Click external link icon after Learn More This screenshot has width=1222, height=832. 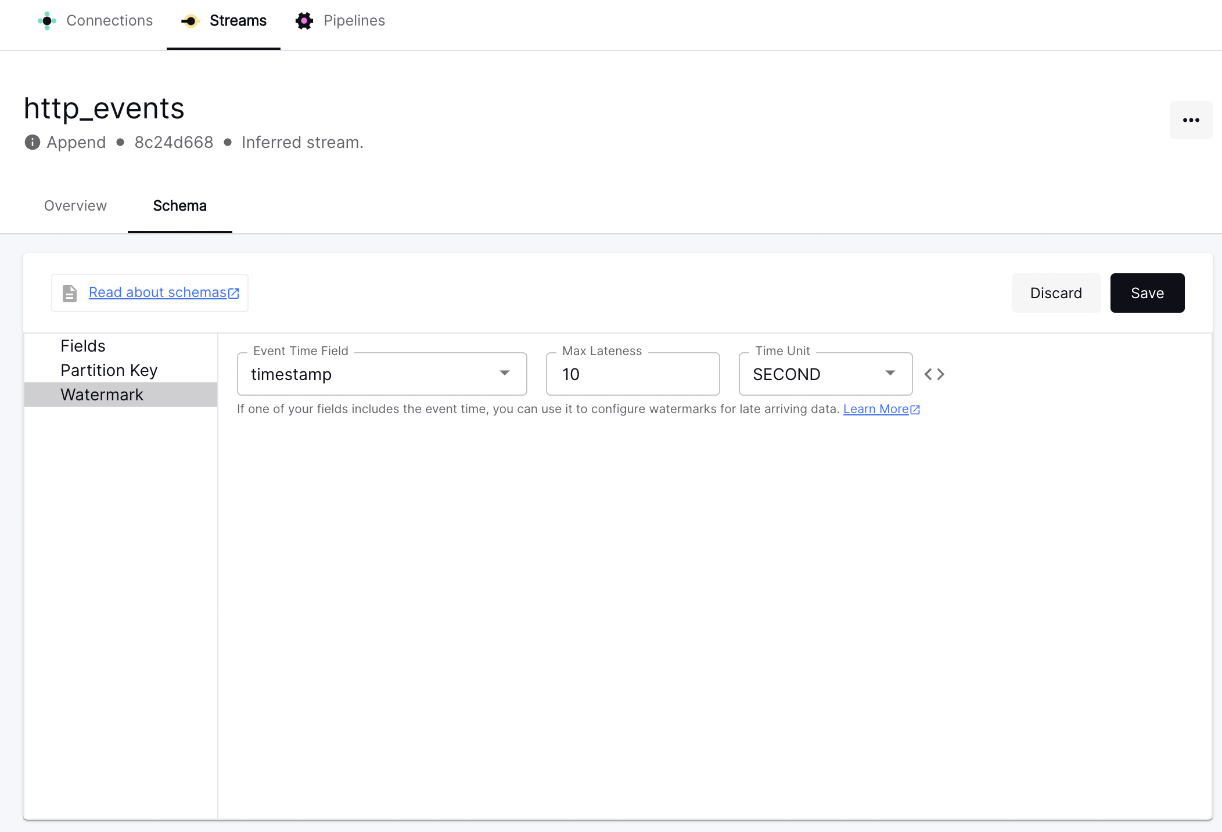pos(915,410)
